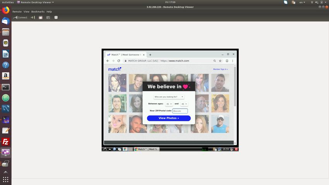This screenshot has height=185, width=329.
Task: Click the Match browser tab
Action: tap(125, 55)
